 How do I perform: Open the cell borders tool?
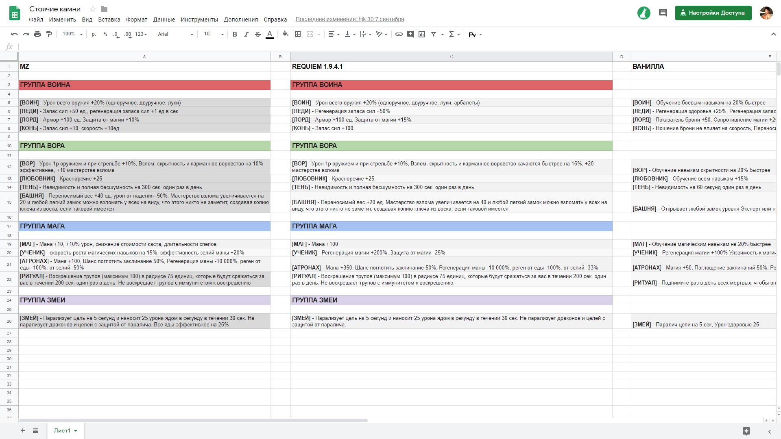[x=298, y=34]
